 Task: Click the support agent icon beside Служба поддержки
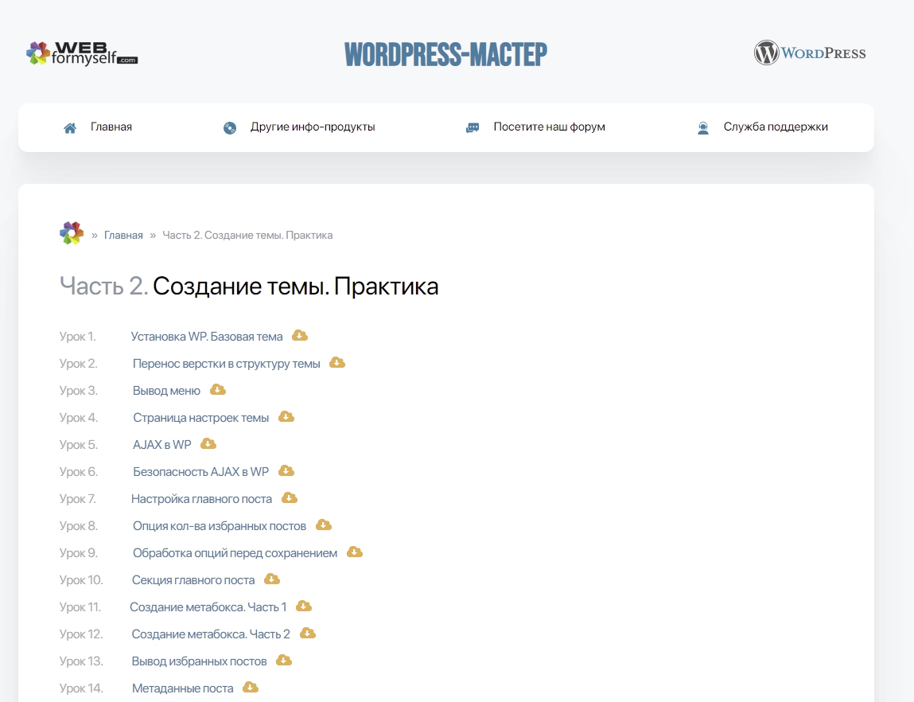coord(703,127)
